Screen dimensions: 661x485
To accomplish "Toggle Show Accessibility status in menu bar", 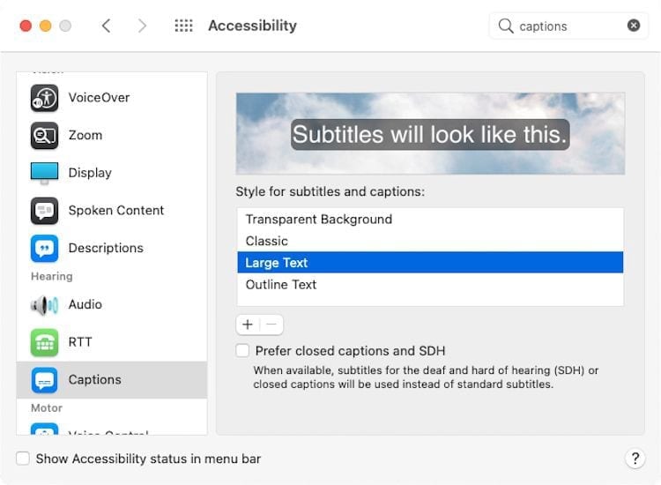I will point(23,459).
